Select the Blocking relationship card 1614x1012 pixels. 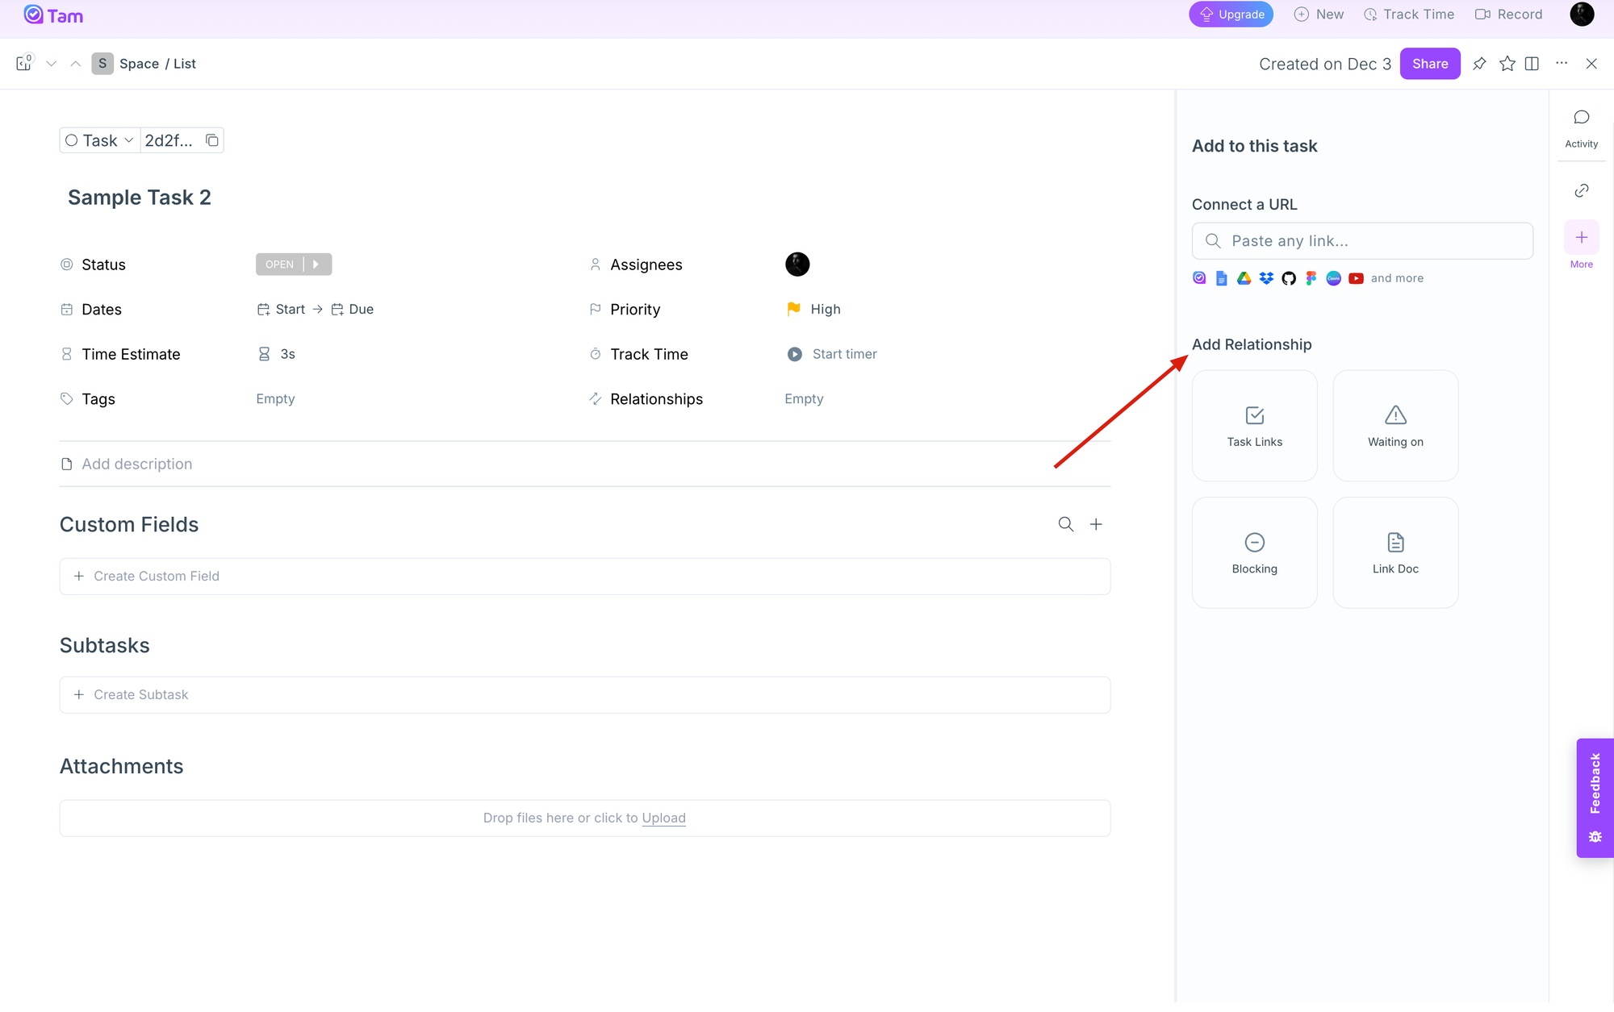(x=1254, y=552)
